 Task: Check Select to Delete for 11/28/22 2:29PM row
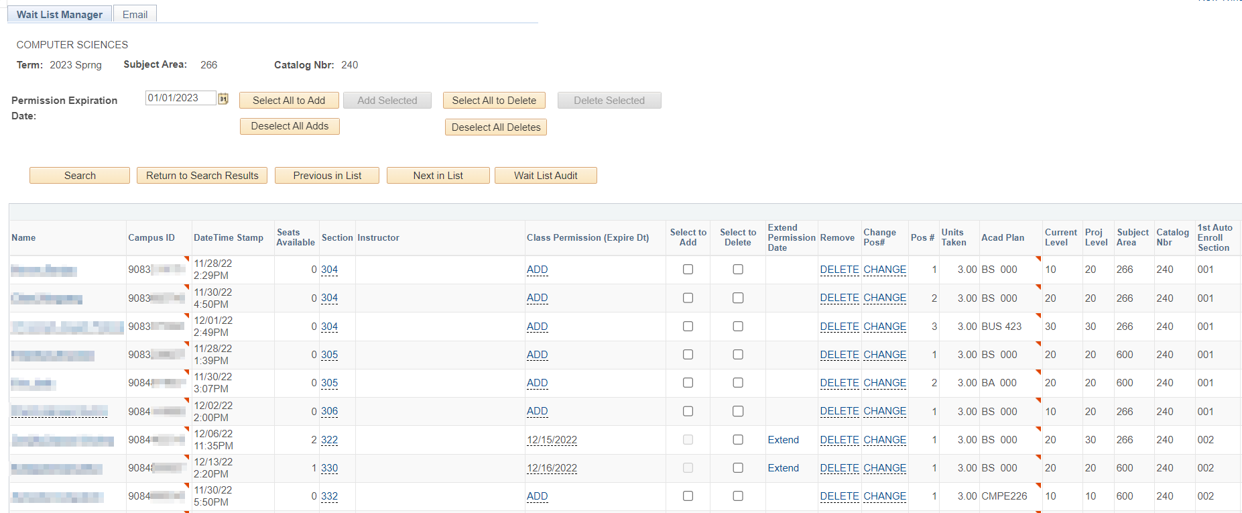coord(738,270)
